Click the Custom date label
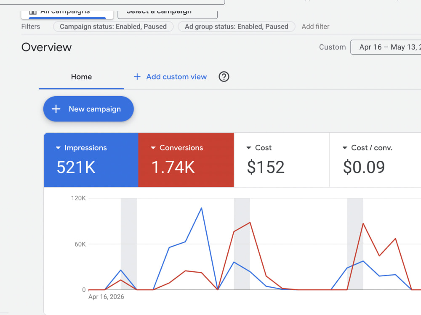421x315 pixels. point(333,47)
